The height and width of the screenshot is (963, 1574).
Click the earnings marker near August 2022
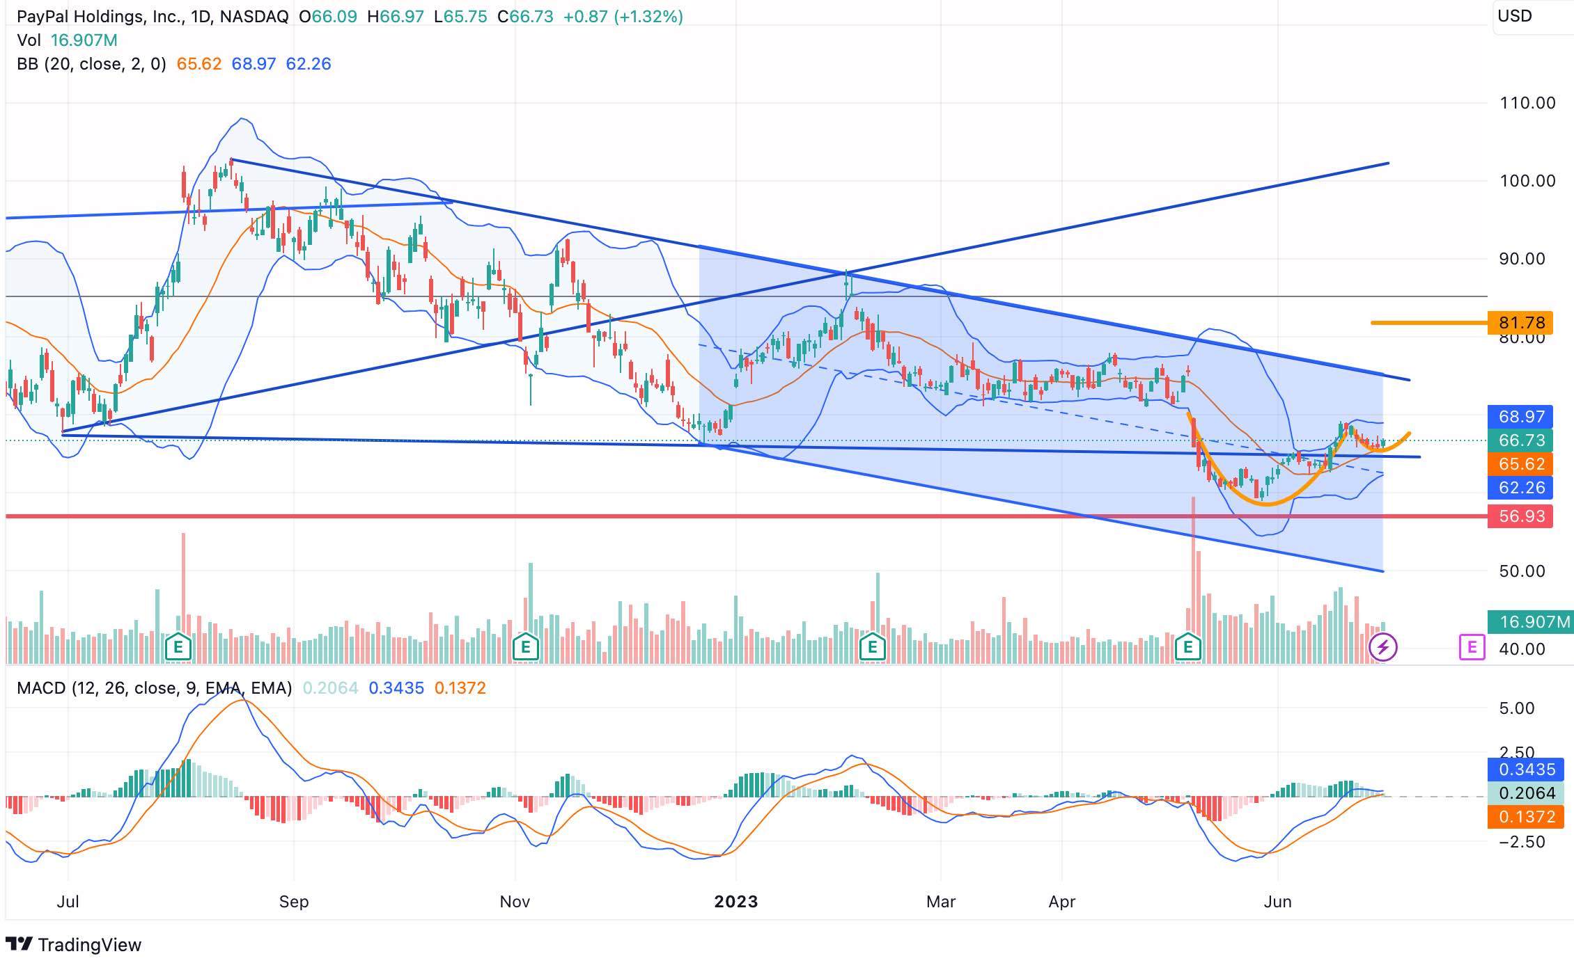click(178, 648)
